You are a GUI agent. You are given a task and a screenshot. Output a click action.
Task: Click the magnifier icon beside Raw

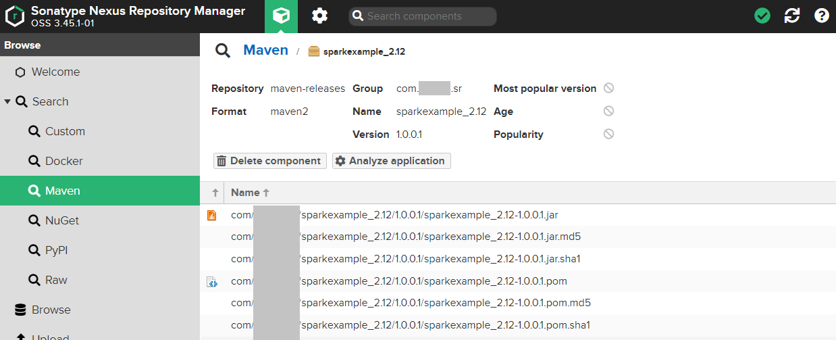(x=34, y=280)
